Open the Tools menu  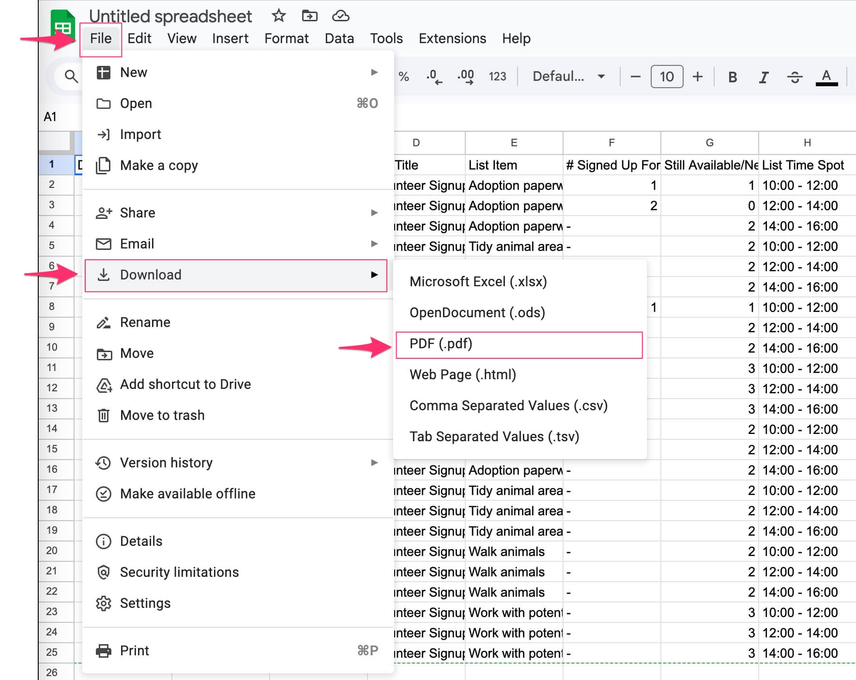(x=386, y=38)
